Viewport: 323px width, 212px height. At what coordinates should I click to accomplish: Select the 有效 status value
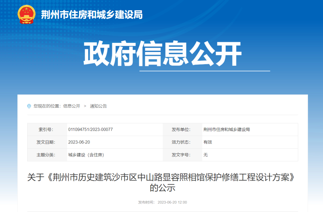point(208,142)
